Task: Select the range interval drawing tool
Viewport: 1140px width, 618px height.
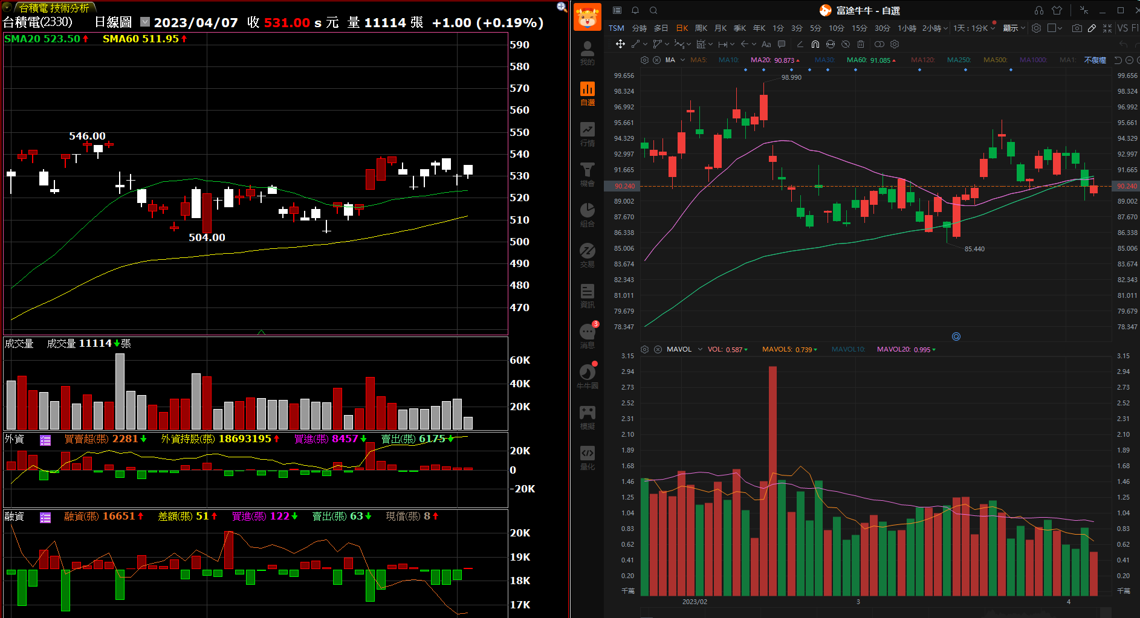Action: pyautogui.click(x=723, y=44)
